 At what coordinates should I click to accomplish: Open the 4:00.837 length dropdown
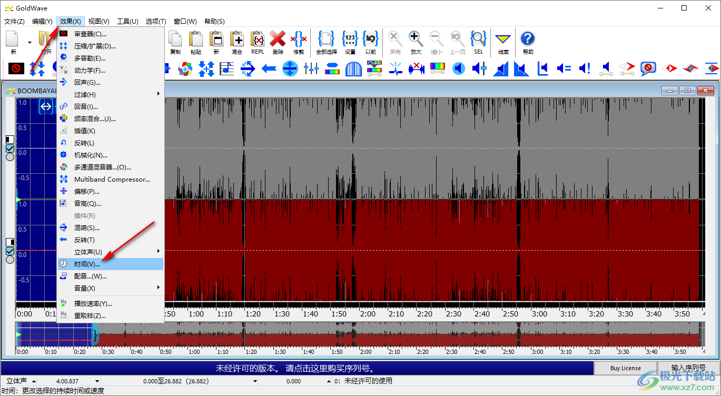click(x=97, y=381)
